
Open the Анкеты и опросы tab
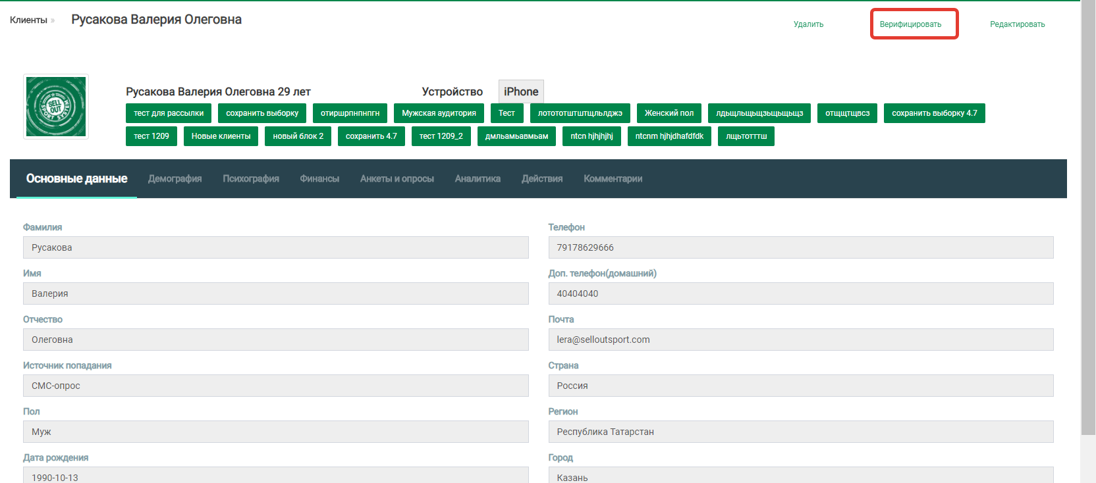pos(397,178)
